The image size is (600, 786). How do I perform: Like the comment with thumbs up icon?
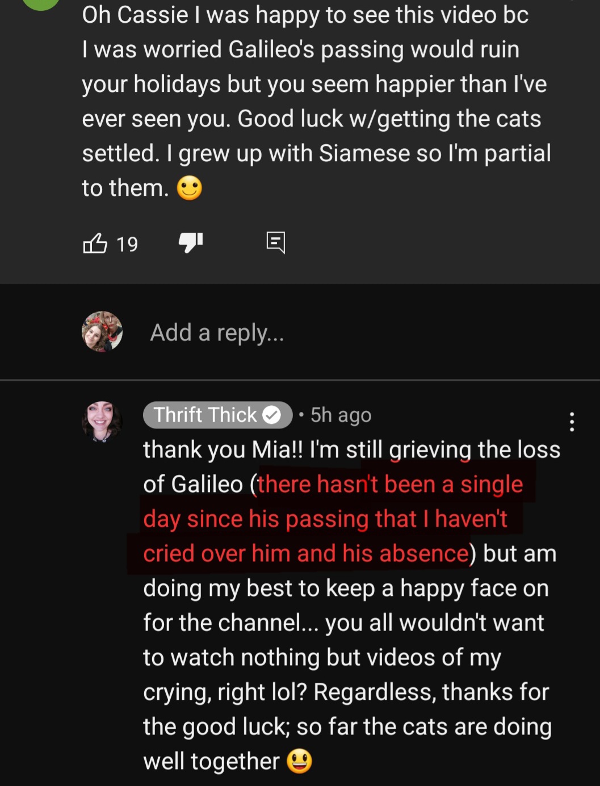click(95, 243)
